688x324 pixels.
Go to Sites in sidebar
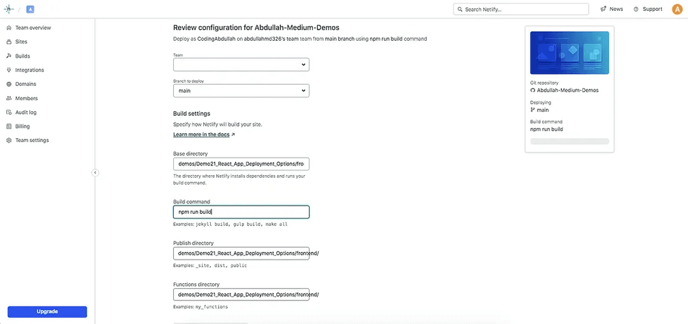pos(22,42)
